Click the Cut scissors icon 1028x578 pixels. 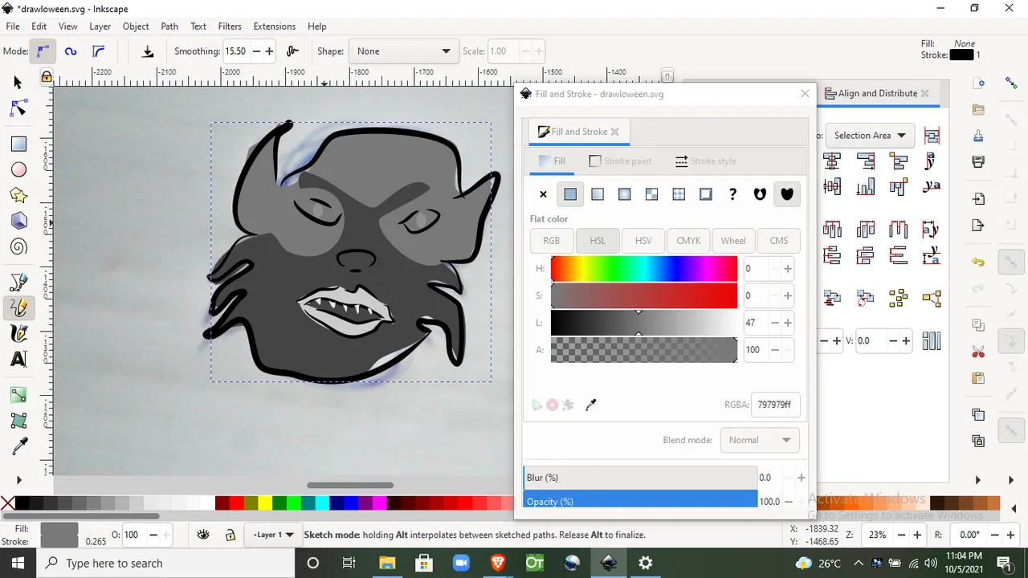click(978, 352)
